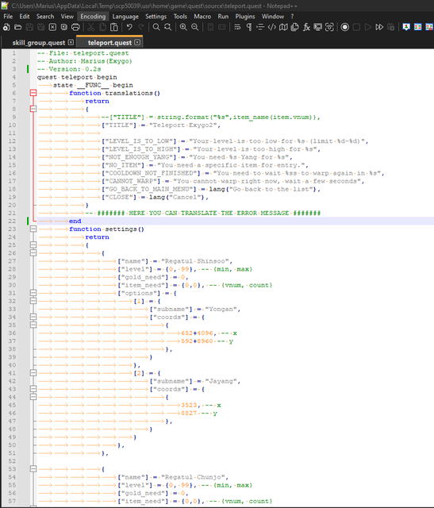This screenshot has height=508, width=434.
Task: Toggle file Monitoring (tail -f) button
Action: (x=329, y=27)
